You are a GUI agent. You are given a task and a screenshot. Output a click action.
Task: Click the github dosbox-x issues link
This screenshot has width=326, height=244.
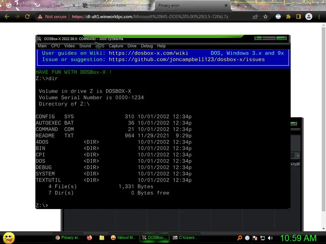(x=187, y=59)
